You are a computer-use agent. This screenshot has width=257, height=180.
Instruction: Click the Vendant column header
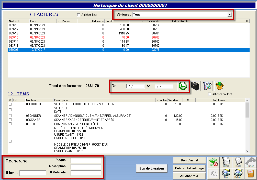175,100
